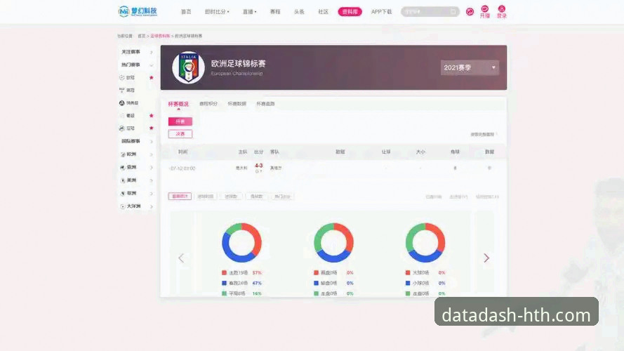Image resolution: width=624 pixels, height=351 pixels.
Task: Open match data icon in 07-12 row
Action: (x=489, y=168)
